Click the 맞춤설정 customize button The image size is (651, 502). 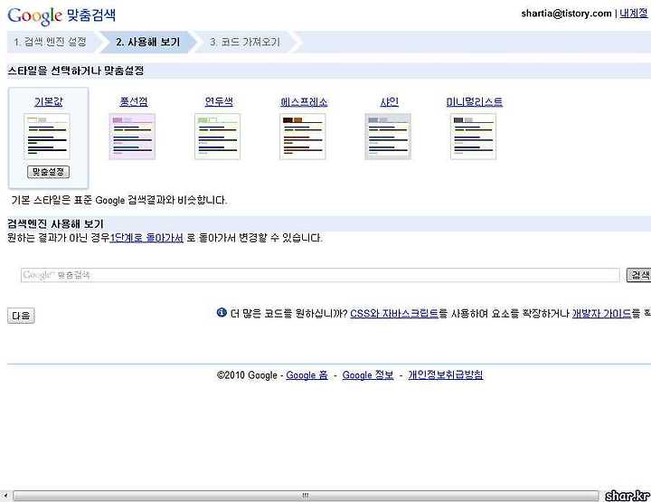coord(48,172)
